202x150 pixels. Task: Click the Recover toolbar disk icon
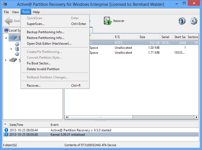tap(108, 21)
